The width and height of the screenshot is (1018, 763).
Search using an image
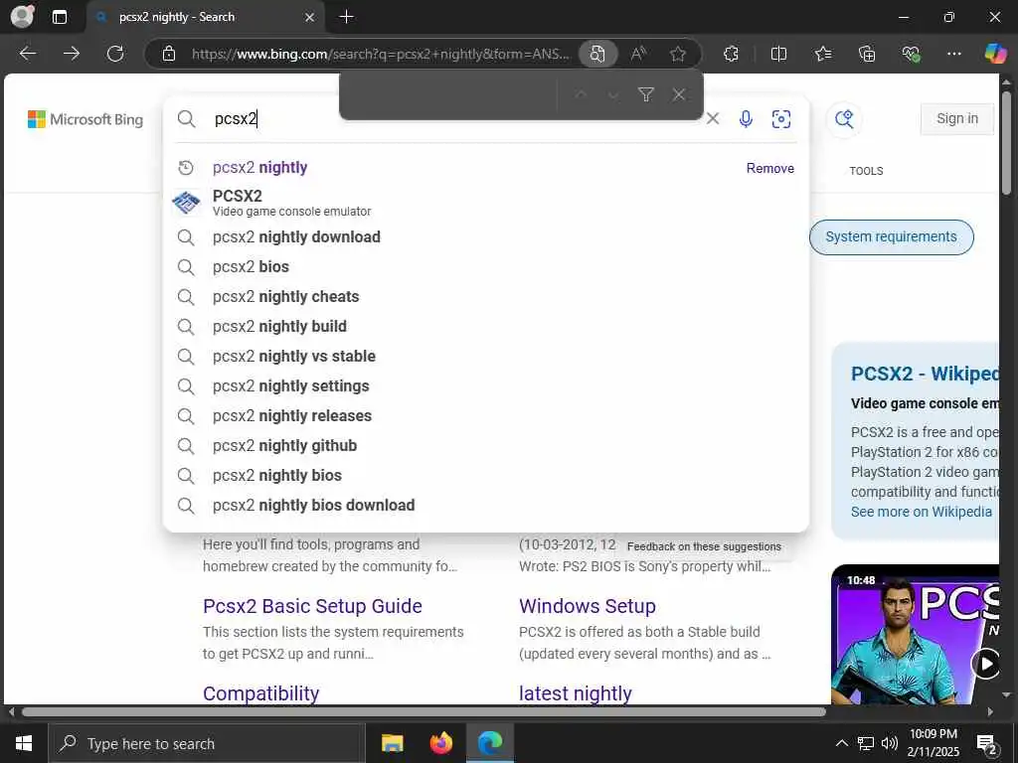(x=781, y=119)
